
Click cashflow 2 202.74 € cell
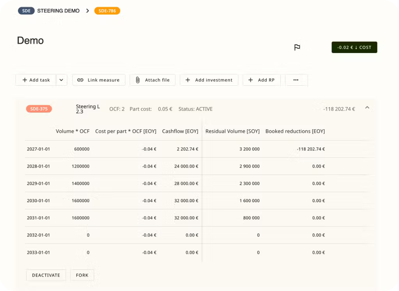(x=187, y=149)
